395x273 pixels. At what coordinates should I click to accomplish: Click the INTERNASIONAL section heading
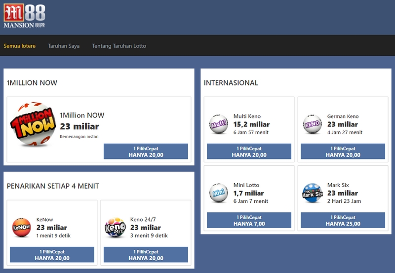click(x=231, y=82)
